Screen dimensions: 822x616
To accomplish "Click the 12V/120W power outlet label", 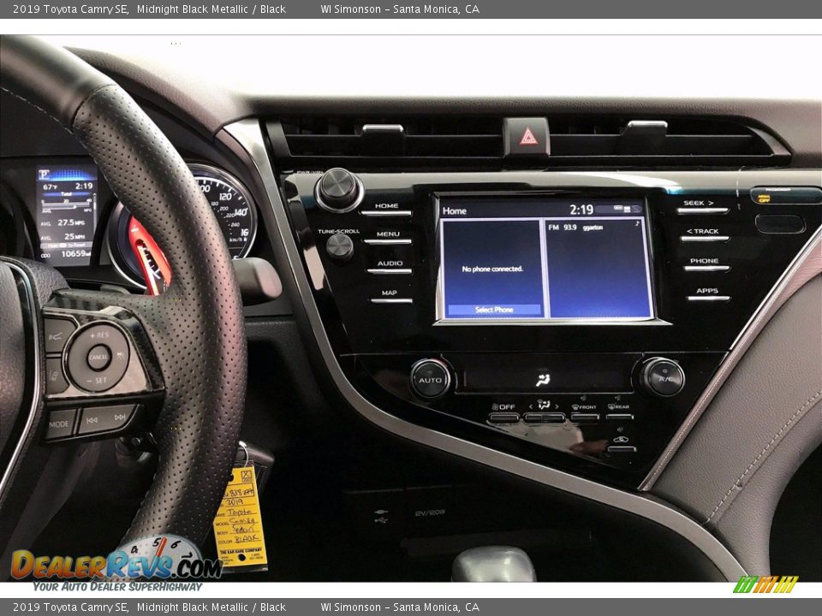I will [x=429, y=512].
